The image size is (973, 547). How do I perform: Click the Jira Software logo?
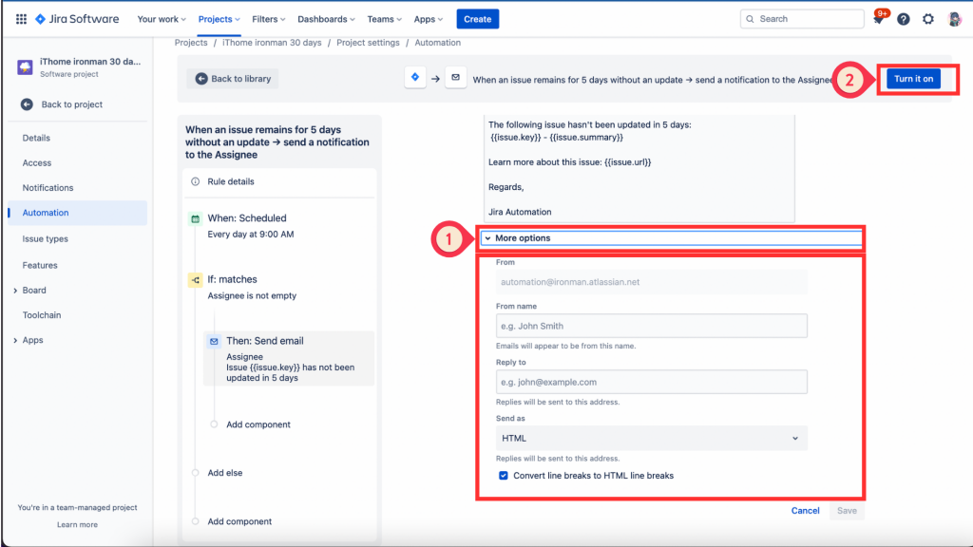pos(77,19)
